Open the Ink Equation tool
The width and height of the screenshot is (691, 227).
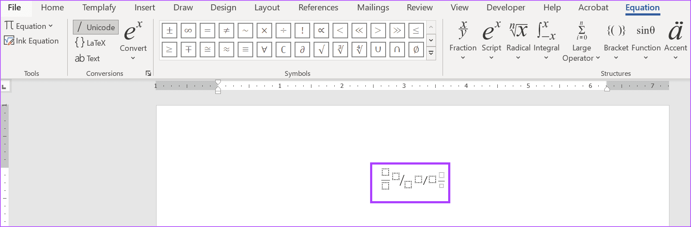click(31, 41)
